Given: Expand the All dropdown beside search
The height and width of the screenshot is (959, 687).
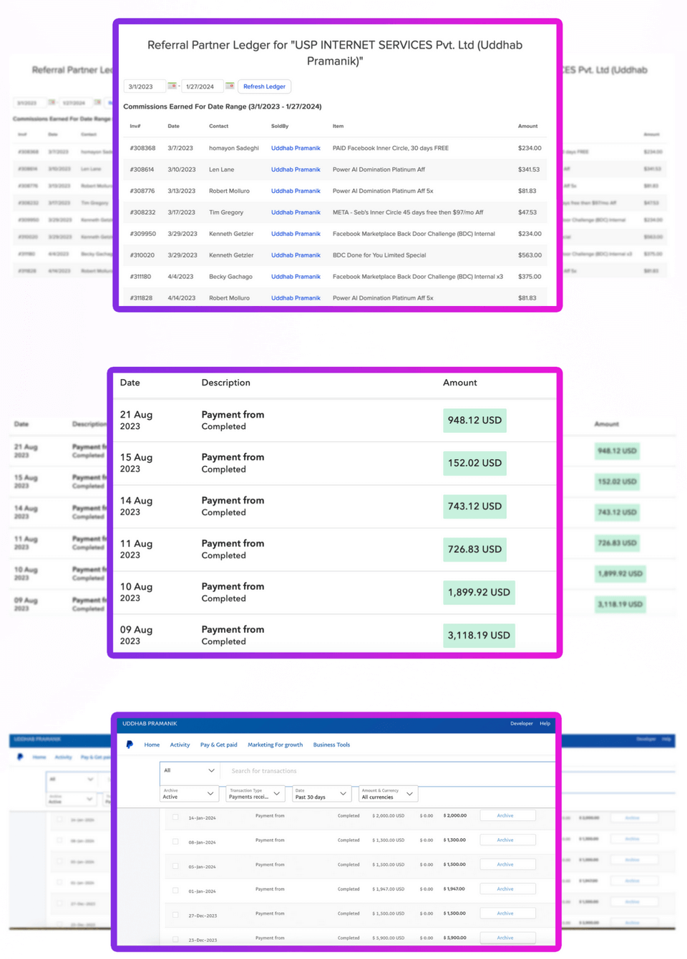Looking at the screenshot, I should click(x=189, y=771).
